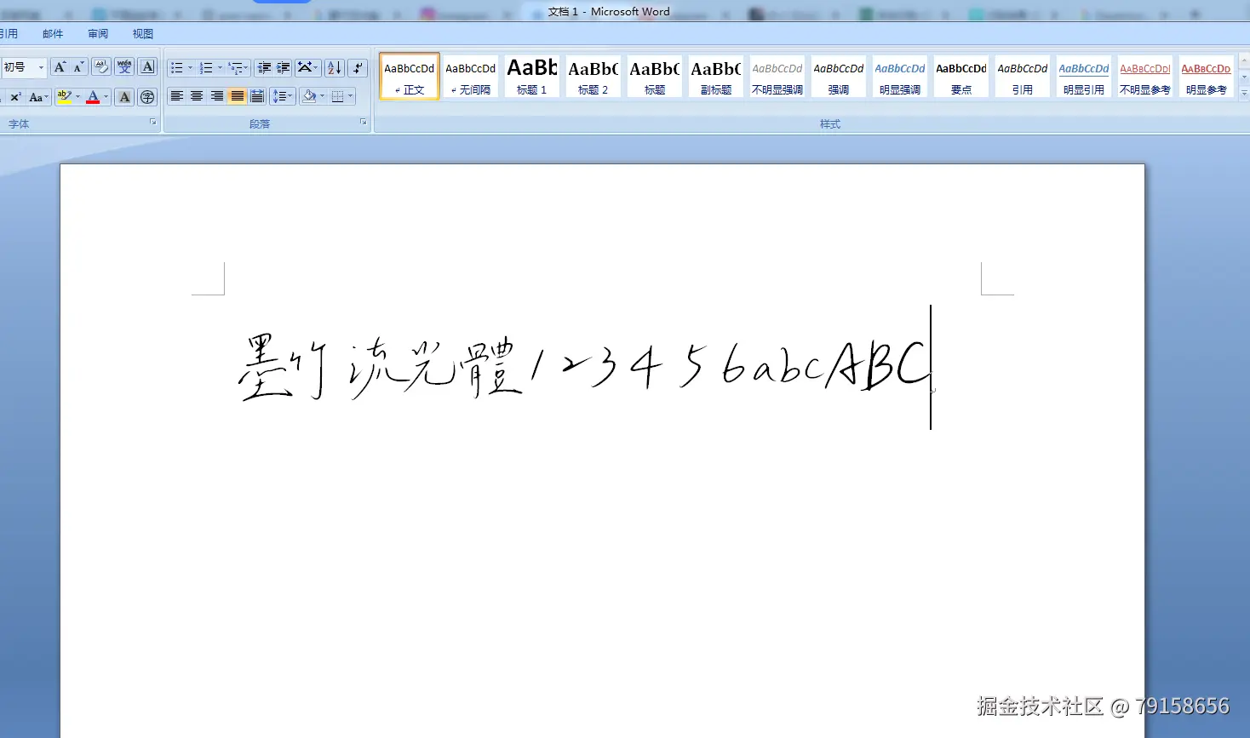The height and width of the screenshot is (738, 1250).
Task: Click the Grow Font icon
Action: click(60, 67)
